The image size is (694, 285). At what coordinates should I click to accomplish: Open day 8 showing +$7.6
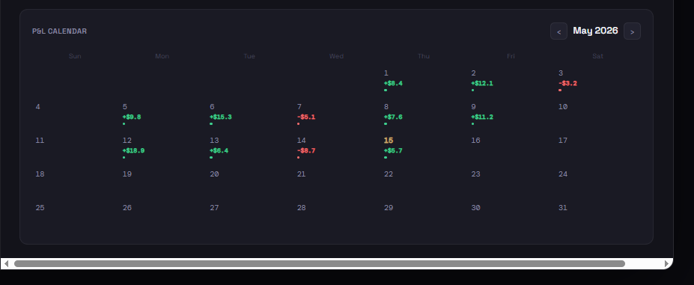click(424, 115)
